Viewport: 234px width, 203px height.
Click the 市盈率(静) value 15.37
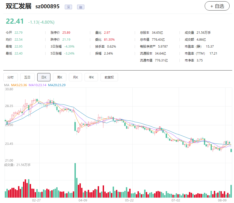pos(210,46)
